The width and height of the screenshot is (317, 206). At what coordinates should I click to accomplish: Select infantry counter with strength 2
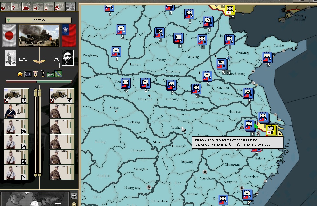207,76
